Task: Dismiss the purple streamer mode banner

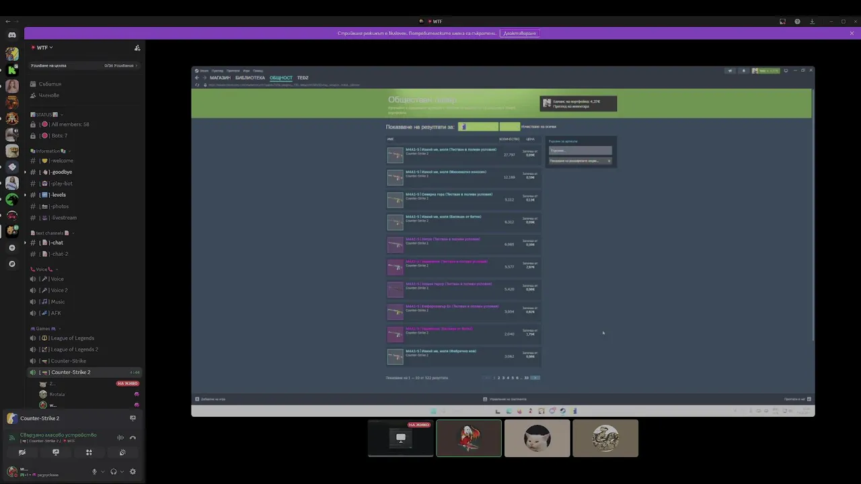Action: click(x=852, y=33)
